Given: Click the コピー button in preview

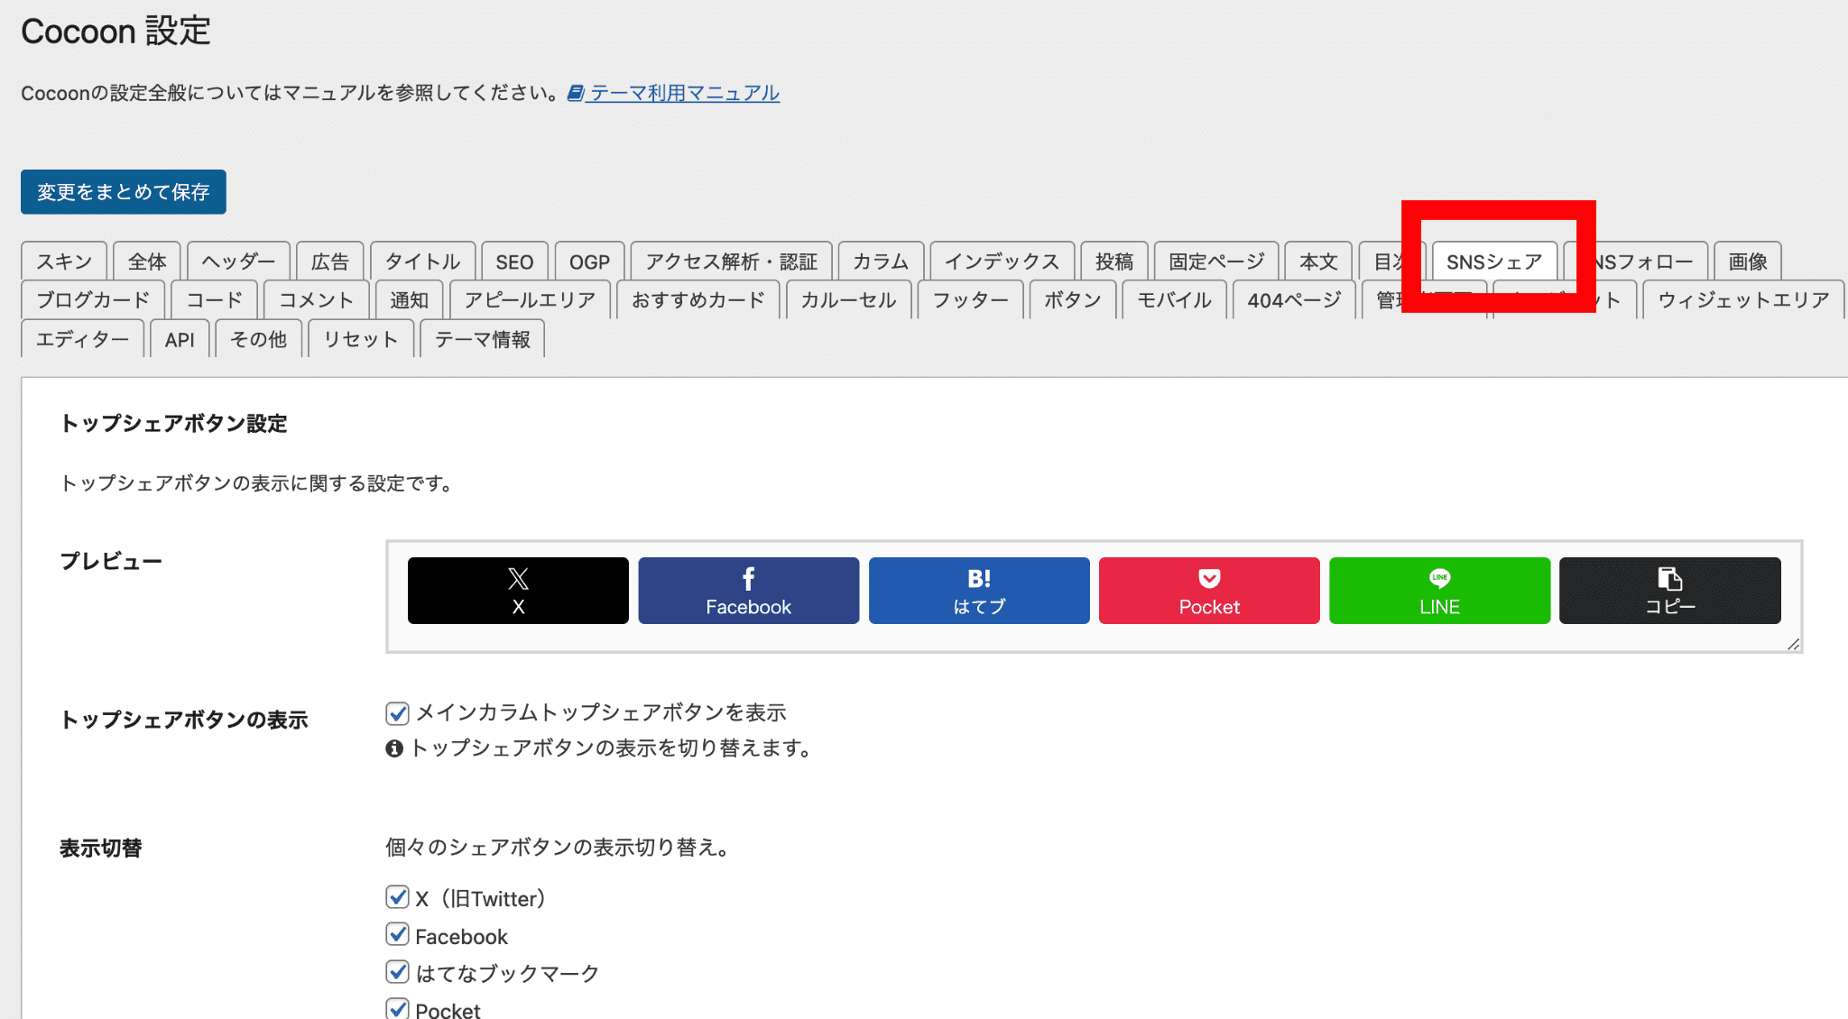Looking at the screenshot, I should (1670, 591).
